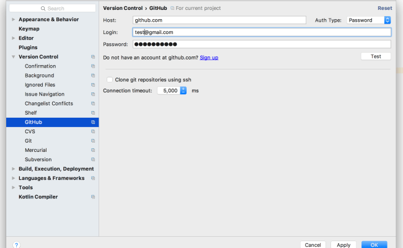This screenshot has height=248, width=403.
Task: Click the project icon beside Languages & Frameworks
Action: 93,178
